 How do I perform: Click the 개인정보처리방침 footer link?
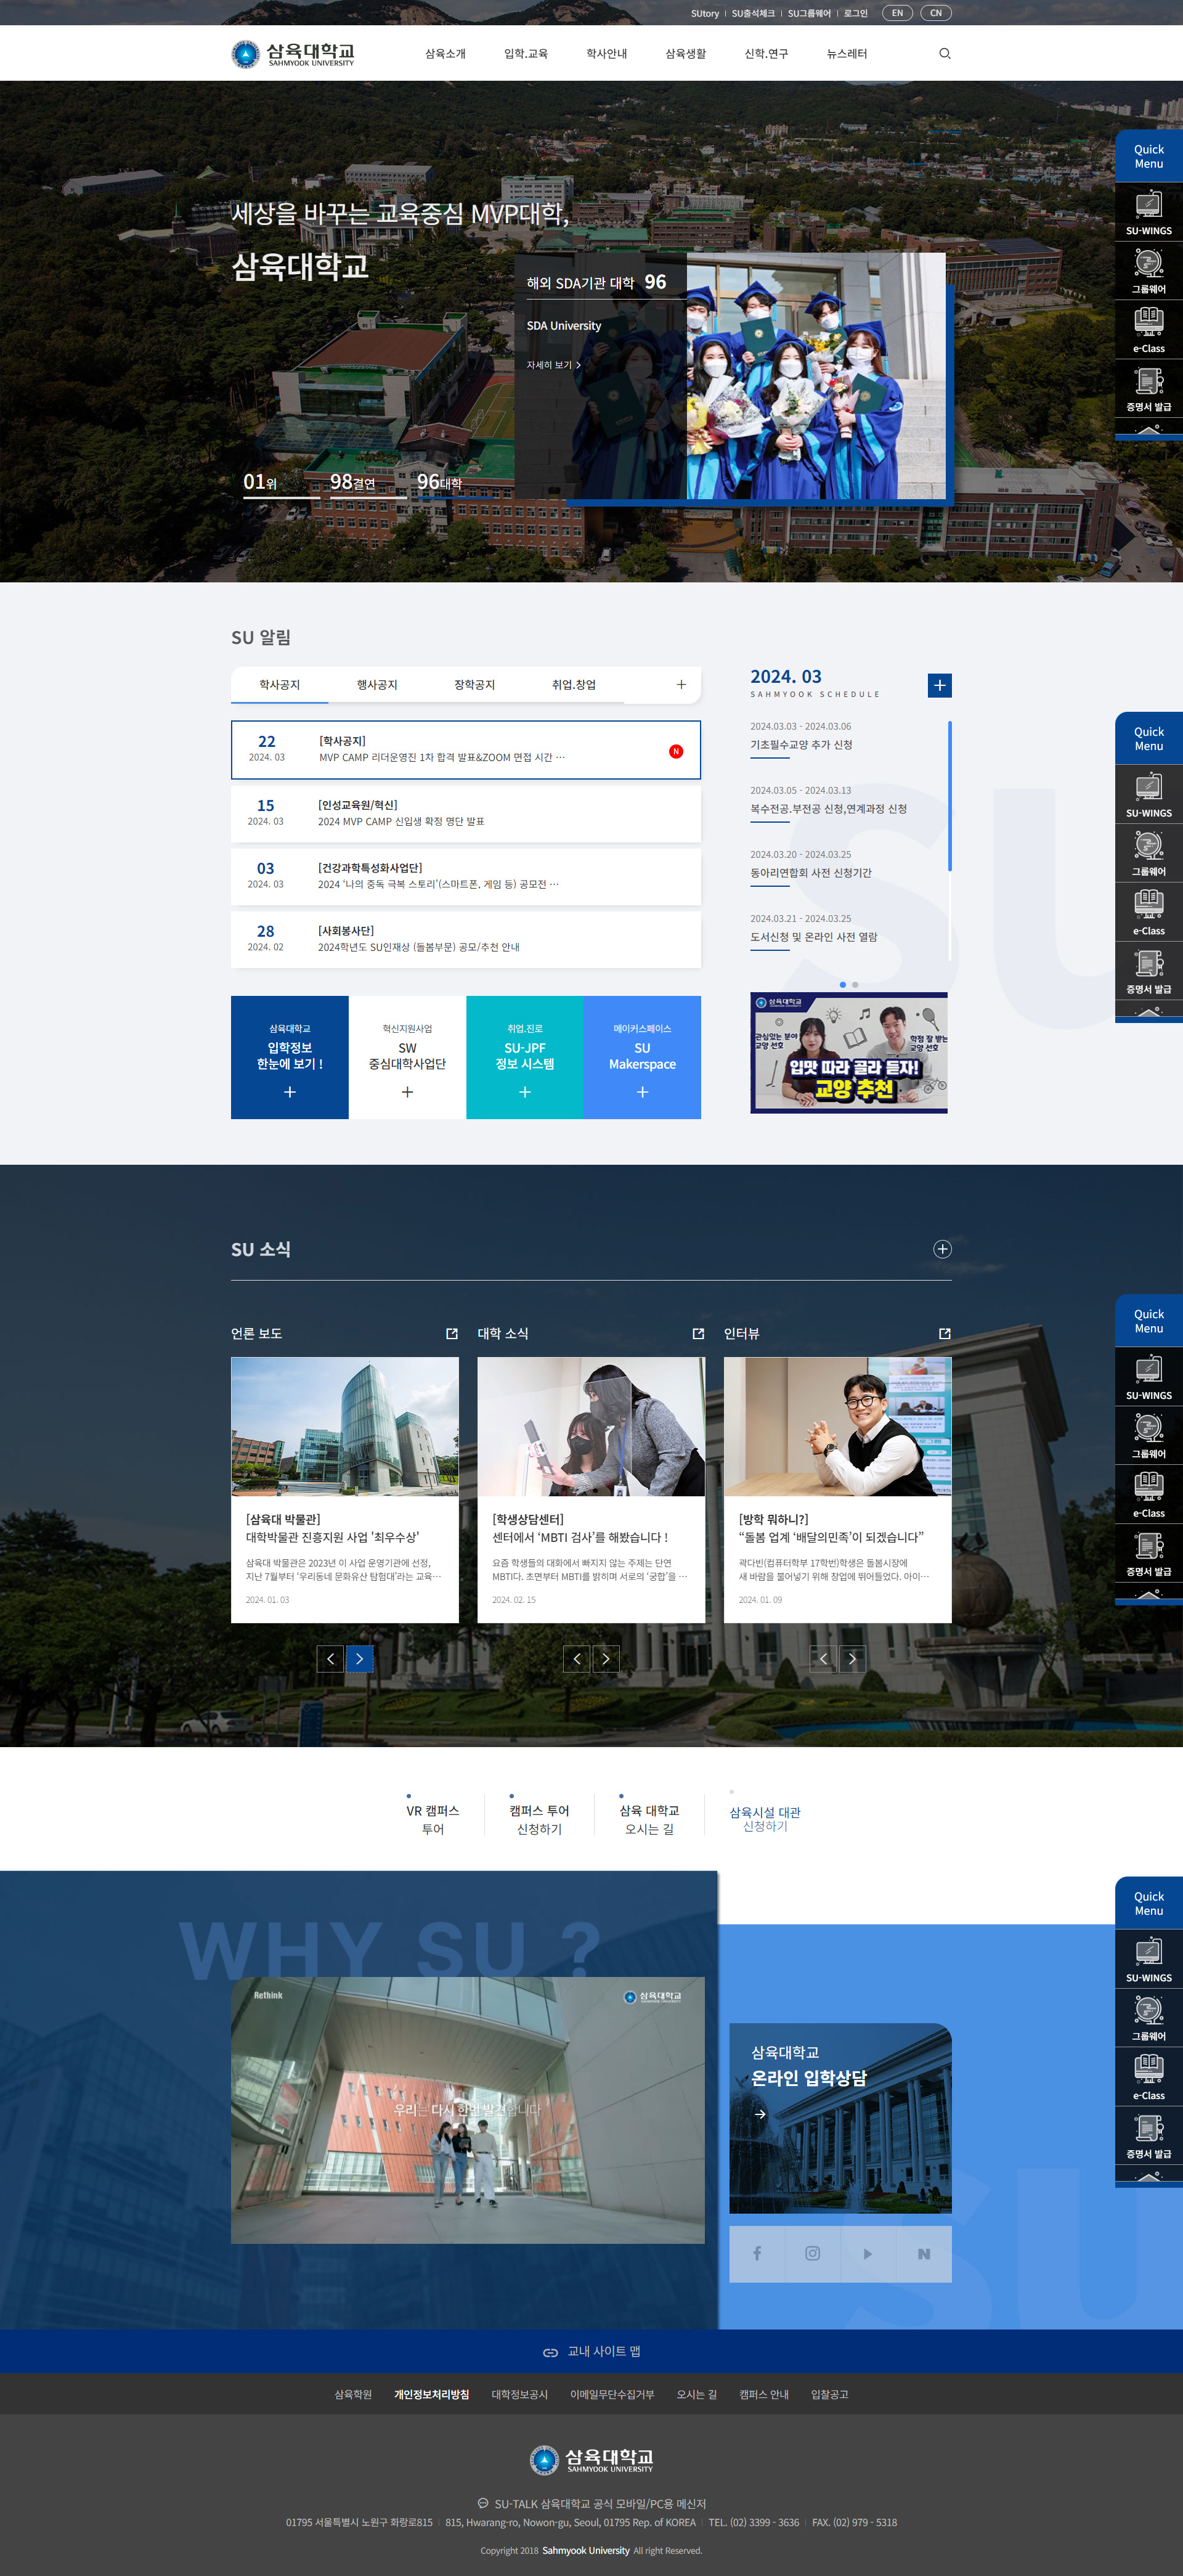pos(431,2394)
